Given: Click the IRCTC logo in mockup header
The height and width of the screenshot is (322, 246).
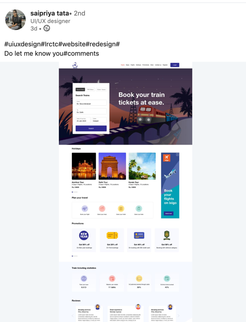Looking at the screenshot, I should pos(75,65).
